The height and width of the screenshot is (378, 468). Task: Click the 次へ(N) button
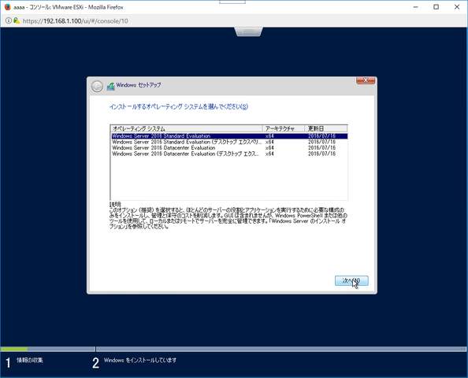tap(351, 280)
